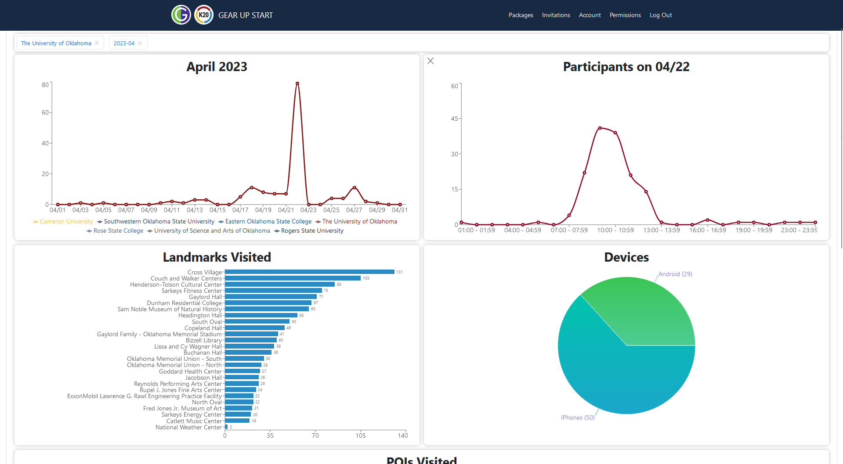The width and height of the screenshot is (843, 464).
Task: Remove The University of Oklahoma filter tag
Action: click(97, 43)
